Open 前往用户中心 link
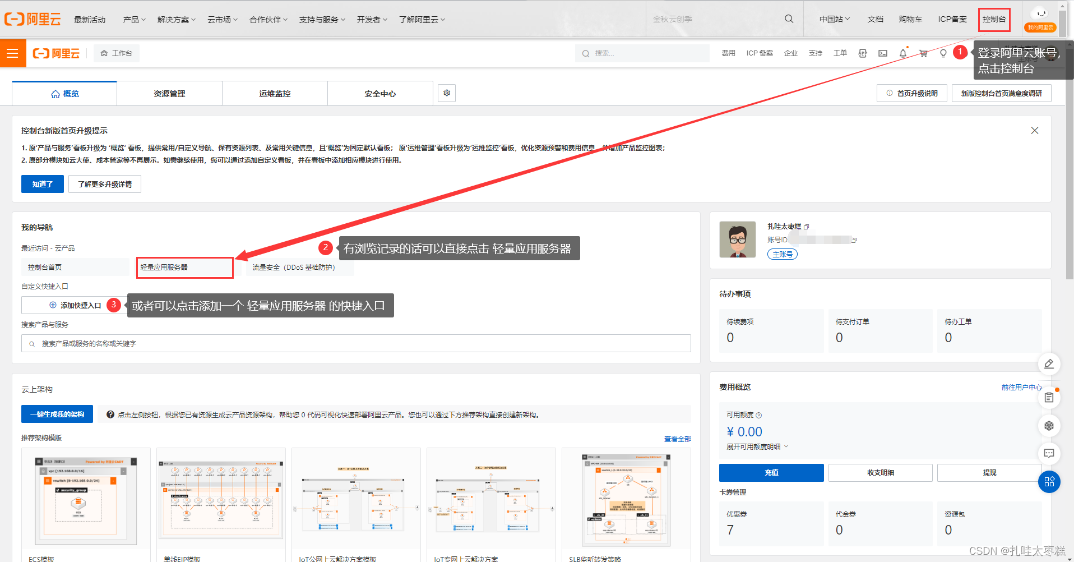 click(x=1021, y=388)
